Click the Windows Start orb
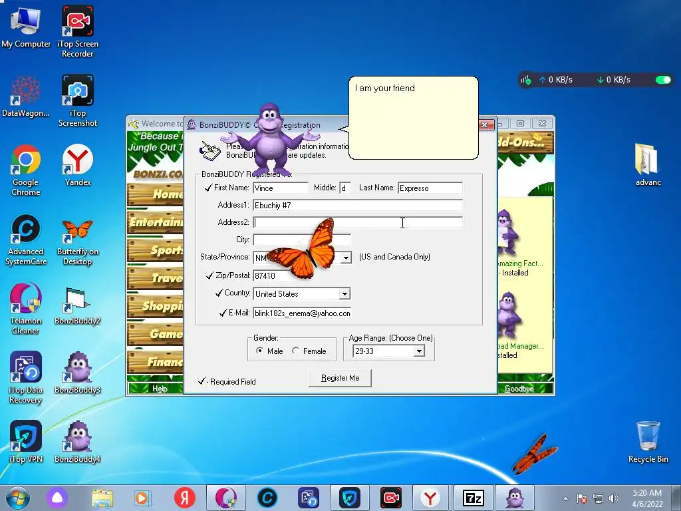The height and width of the screenshot is (511, 681). pos(18,498)
